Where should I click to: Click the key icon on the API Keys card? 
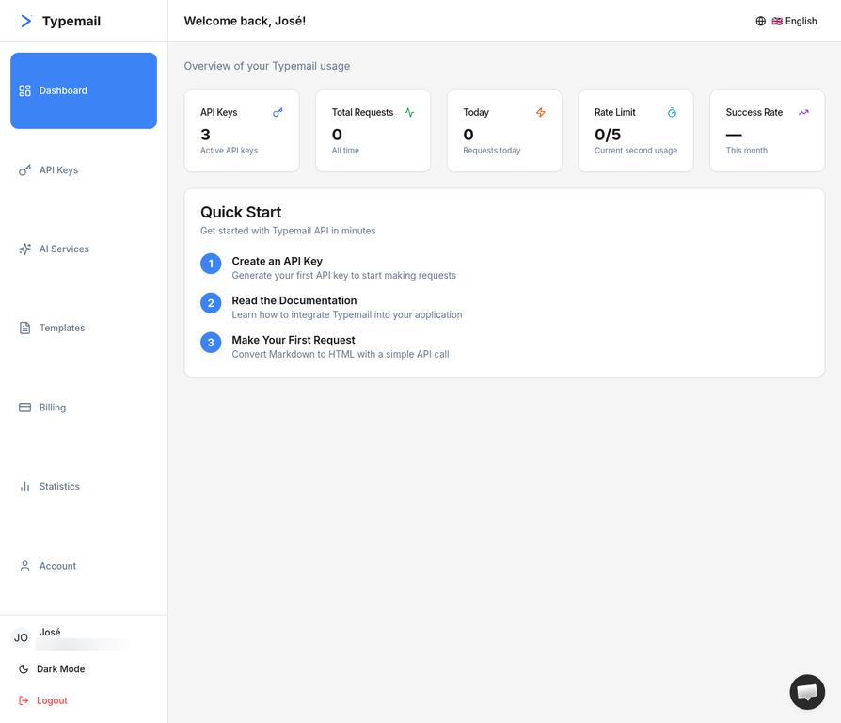tap(278, 111)
